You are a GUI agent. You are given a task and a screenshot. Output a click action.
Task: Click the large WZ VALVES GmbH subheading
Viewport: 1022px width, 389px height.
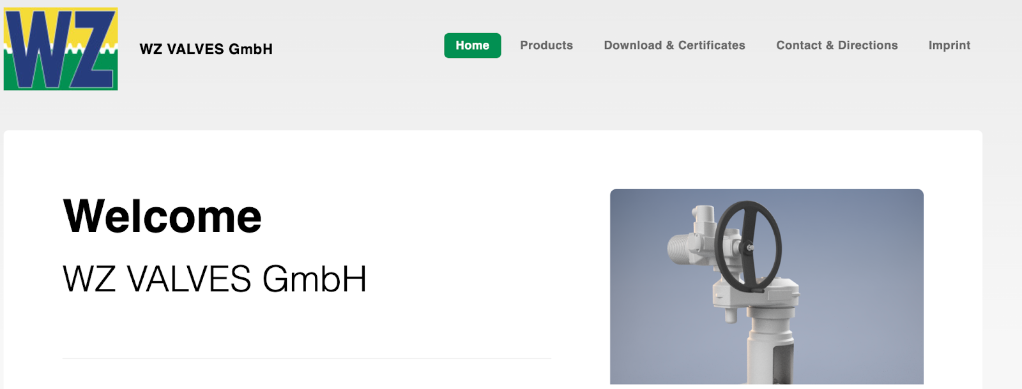[x=215, y=279]
